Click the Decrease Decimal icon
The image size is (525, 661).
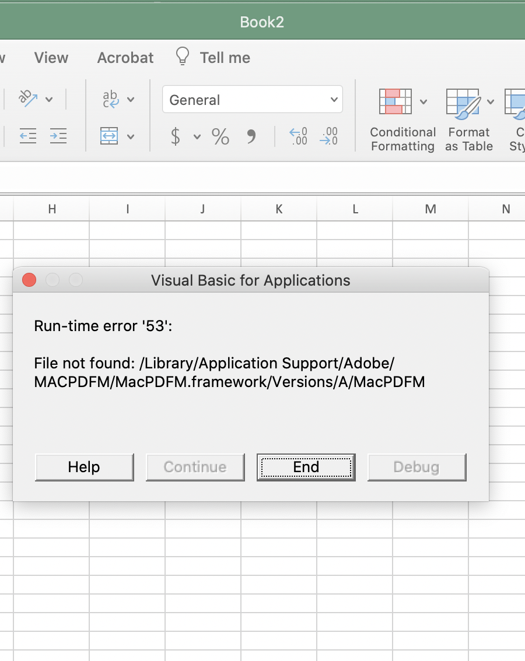(x=329, y=136)
